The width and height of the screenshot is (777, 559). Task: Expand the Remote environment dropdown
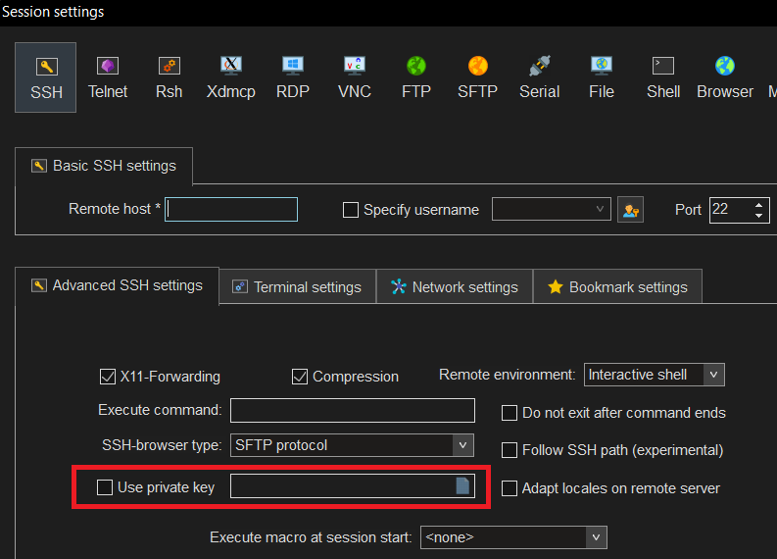(x=714, y=375)
